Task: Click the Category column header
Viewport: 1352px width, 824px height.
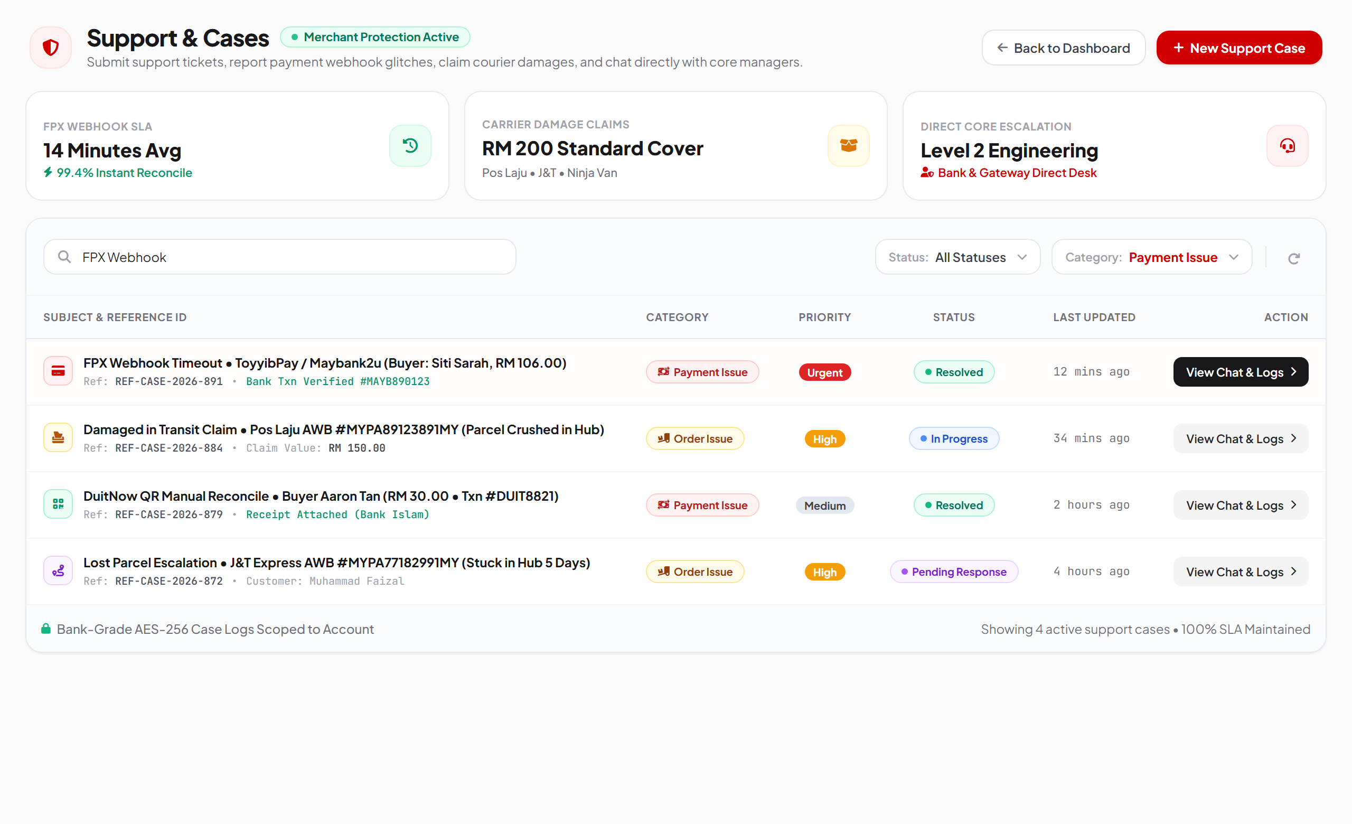Action: coord(677,316)
